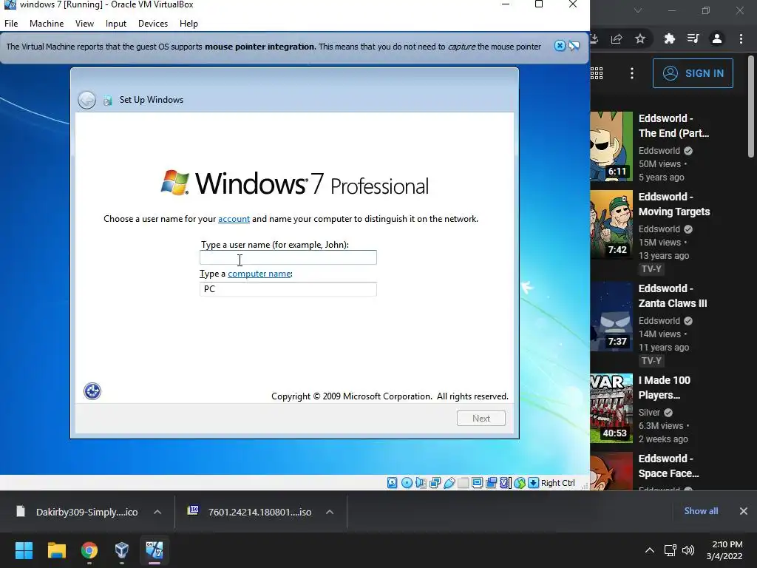Click the audio icon in VirtualBox status bar
The image size is (757, 568).
[421, 482]
